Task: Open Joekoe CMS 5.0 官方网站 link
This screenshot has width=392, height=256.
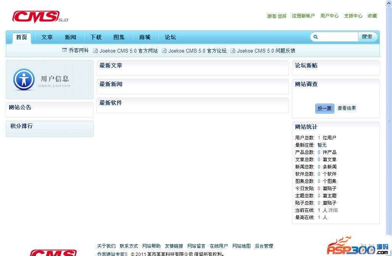Action: coord(129,51)
